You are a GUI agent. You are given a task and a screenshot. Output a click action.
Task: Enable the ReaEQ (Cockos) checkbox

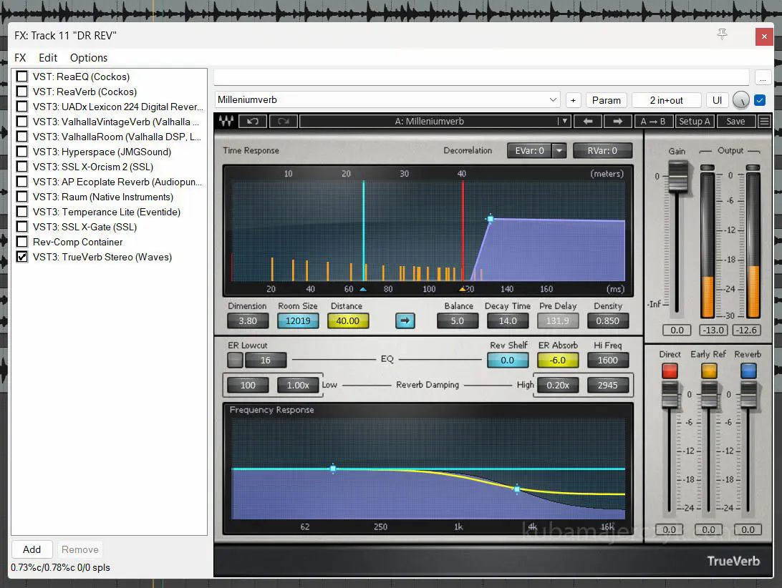click(22, 77)
